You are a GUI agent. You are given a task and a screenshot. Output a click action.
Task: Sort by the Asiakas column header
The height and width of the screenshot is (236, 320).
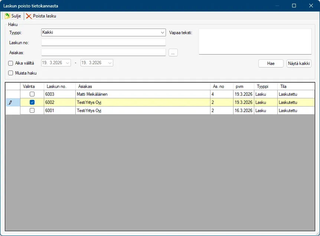pos(143,86)
